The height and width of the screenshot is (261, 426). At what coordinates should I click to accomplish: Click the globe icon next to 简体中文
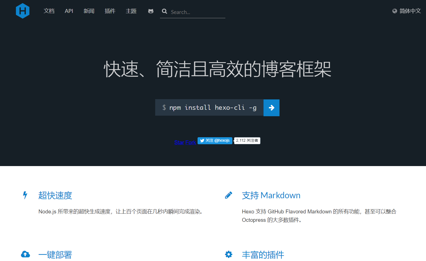[395, 11]
